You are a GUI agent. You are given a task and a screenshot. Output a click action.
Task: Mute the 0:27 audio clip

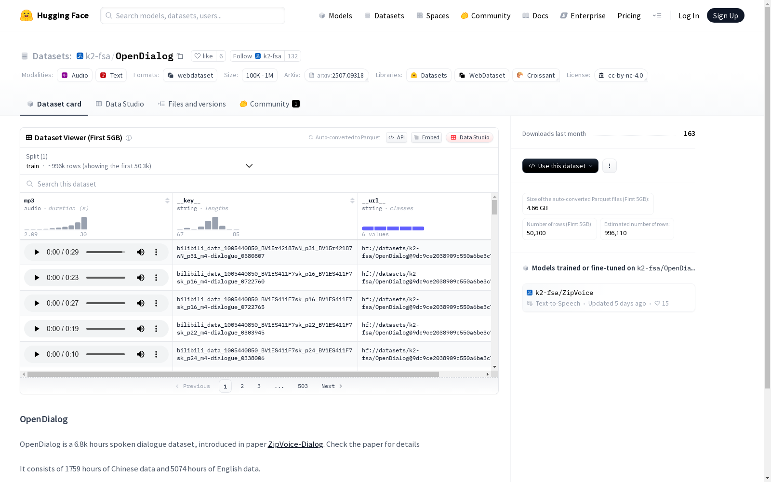[x=141, y=303]
